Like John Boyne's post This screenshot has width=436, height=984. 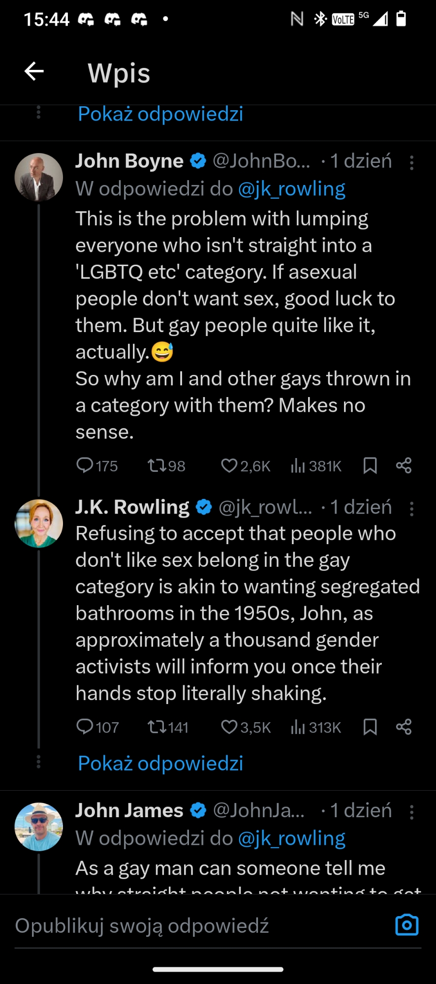(229, 465)
